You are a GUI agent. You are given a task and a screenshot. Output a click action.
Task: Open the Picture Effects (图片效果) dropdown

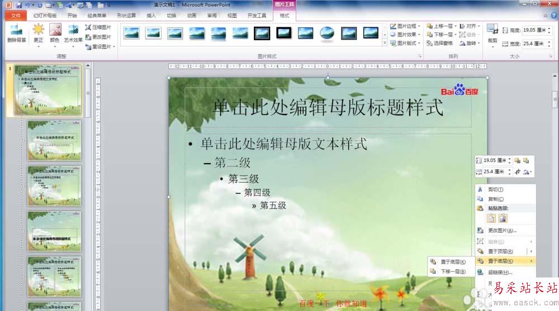click(x=405, y=35)
